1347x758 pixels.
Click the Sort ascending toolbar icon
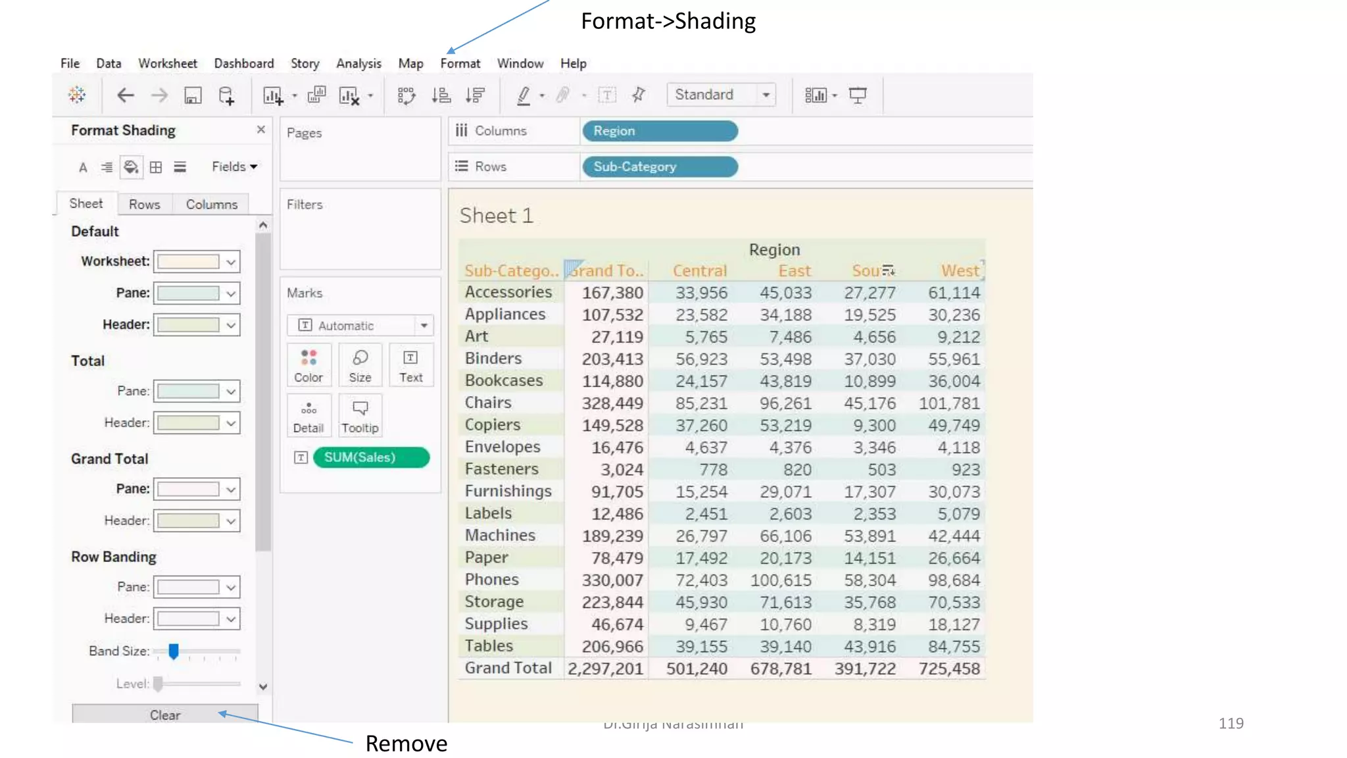pyautogui.click(x=441, y=96)
